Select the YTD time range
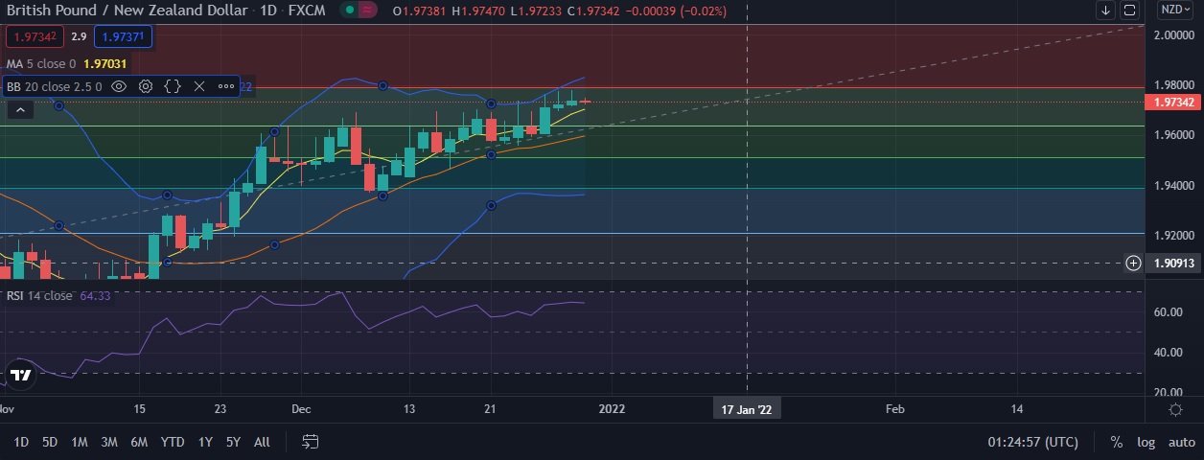The width and height of the screenshot is (1204, 460). [173, 442]
